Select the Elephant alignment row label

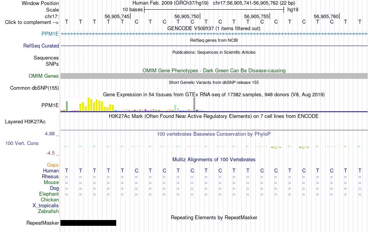49,194
